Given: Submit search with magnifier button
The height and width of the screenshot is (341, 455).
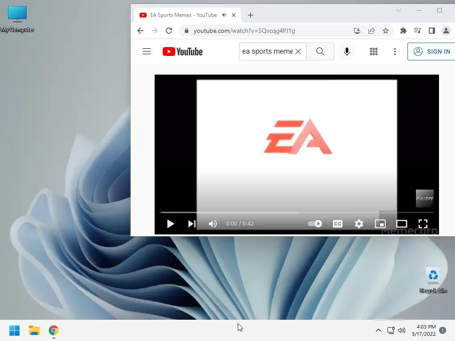Looking at the screenshot, I should point(320,52).
